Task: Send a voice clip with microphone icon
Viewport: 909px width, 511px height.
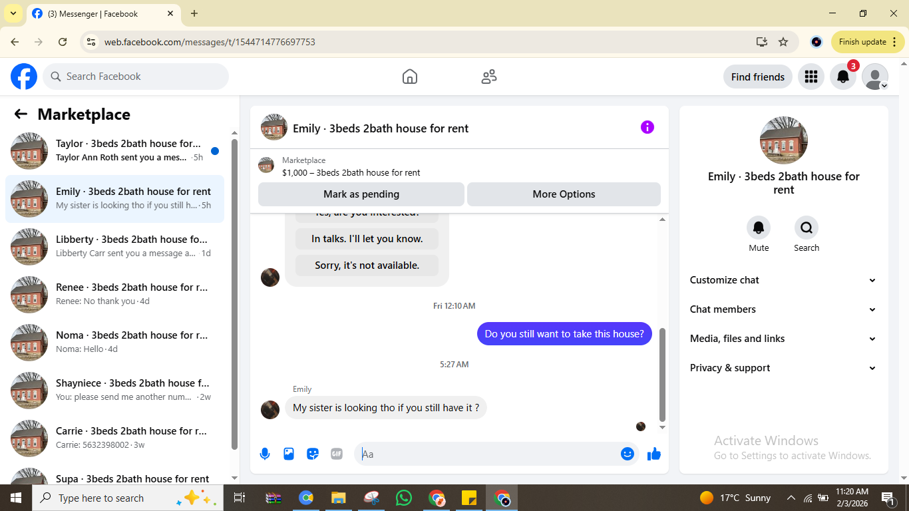Action: (x=265, y=454)
